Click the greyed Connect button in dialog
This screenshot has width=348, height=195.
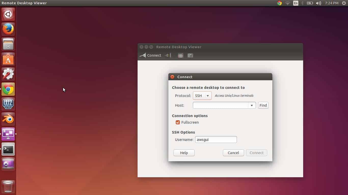[x=257, y=153]
